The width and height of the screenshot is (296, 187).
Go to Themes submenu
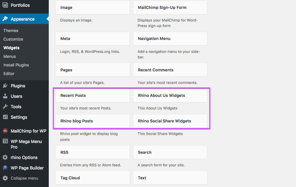coord(11,30)
